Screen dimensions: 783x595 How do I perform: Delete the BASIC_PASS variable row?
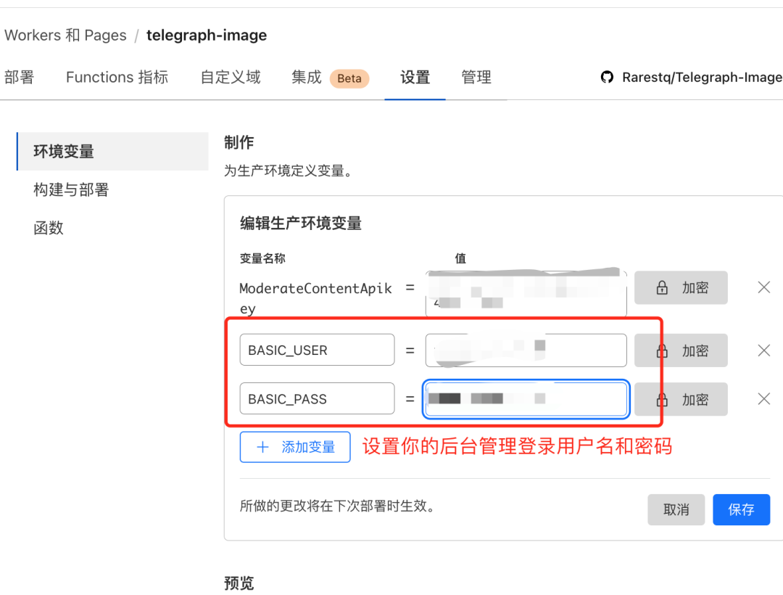point(763,398)
